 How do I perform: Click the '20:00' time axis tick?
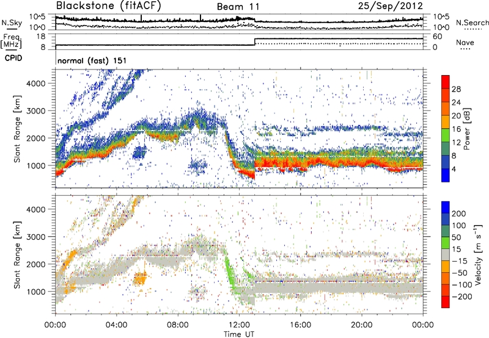pyautogui.click(x=361, y=325)
